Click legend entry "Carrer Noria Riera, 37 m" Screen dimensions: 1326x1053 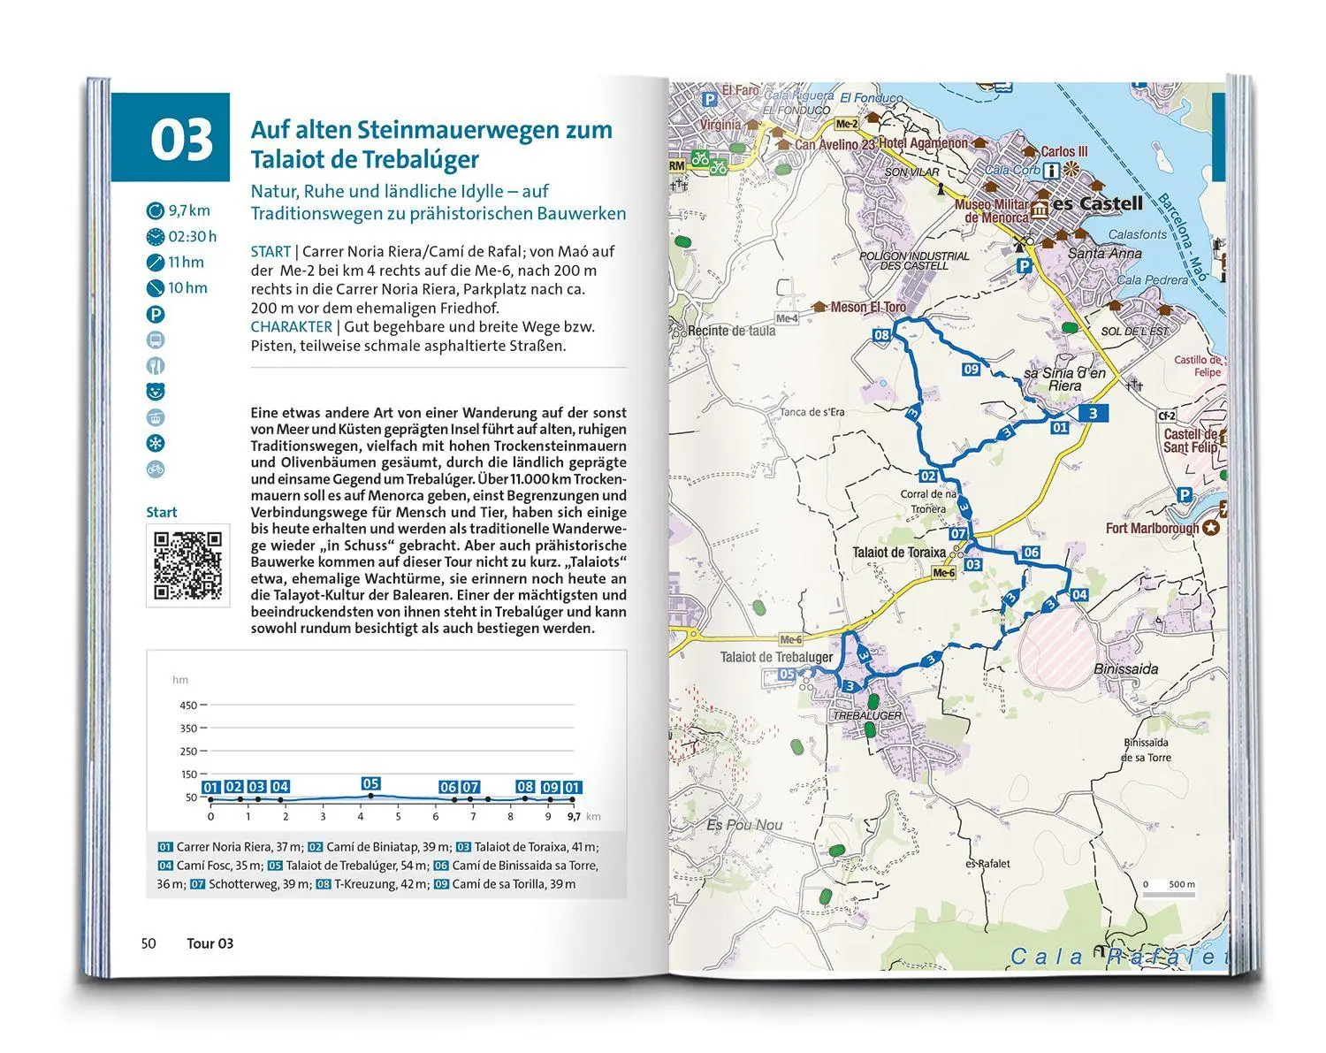[226, 847]
